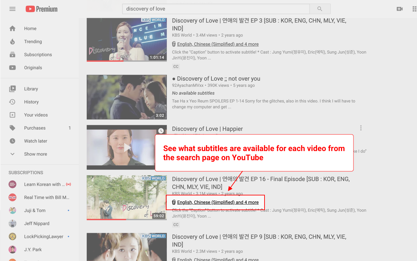Click KBS World channel under EP 3
Screen dimensions: 417x261
pos(182,35)
